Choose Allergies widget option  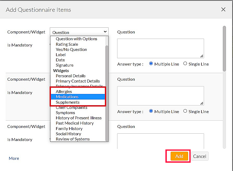click(x=64, y=91)
